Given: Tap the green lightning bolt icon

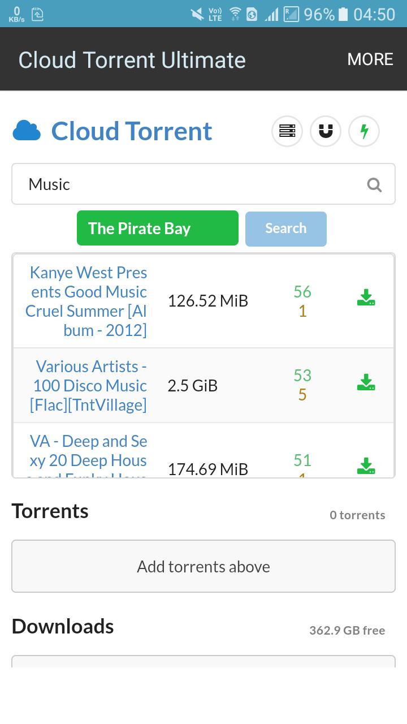Looking at the screenshot, I should pyautogui.click(x=364, y=131).
